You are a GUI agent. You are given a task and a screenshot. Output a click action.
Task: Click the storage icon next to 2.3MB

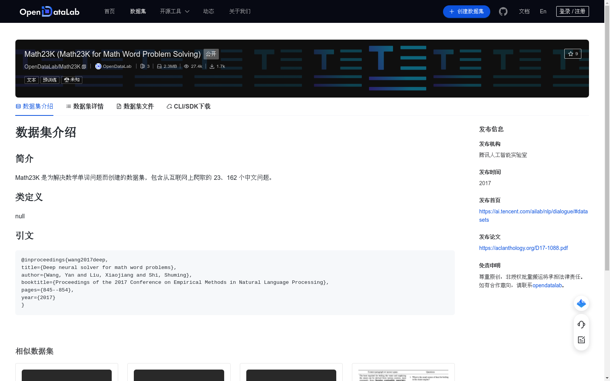(159, 66)
